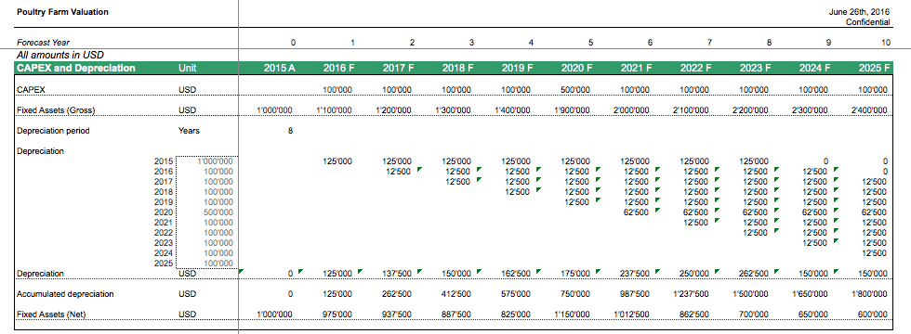Click net fixed assets 862'500
Screen dimensions: 911x334
tap(694, 315)
